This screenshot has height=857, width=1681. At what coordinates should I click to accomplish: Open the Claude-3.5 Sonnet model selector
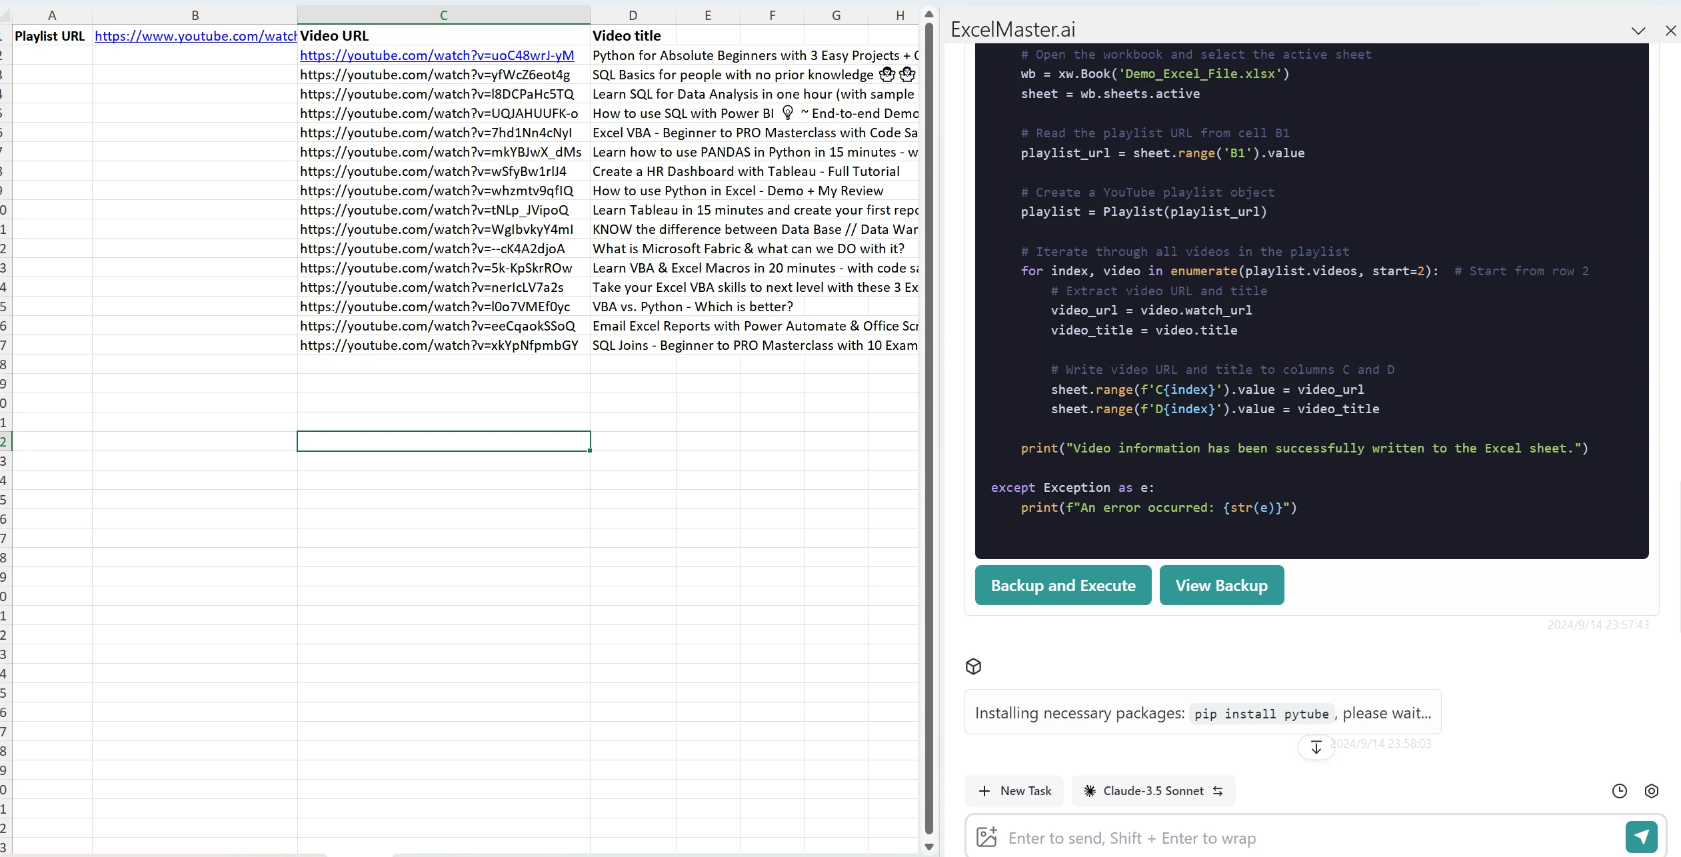pyautogui.click(x=1153, y=791)
